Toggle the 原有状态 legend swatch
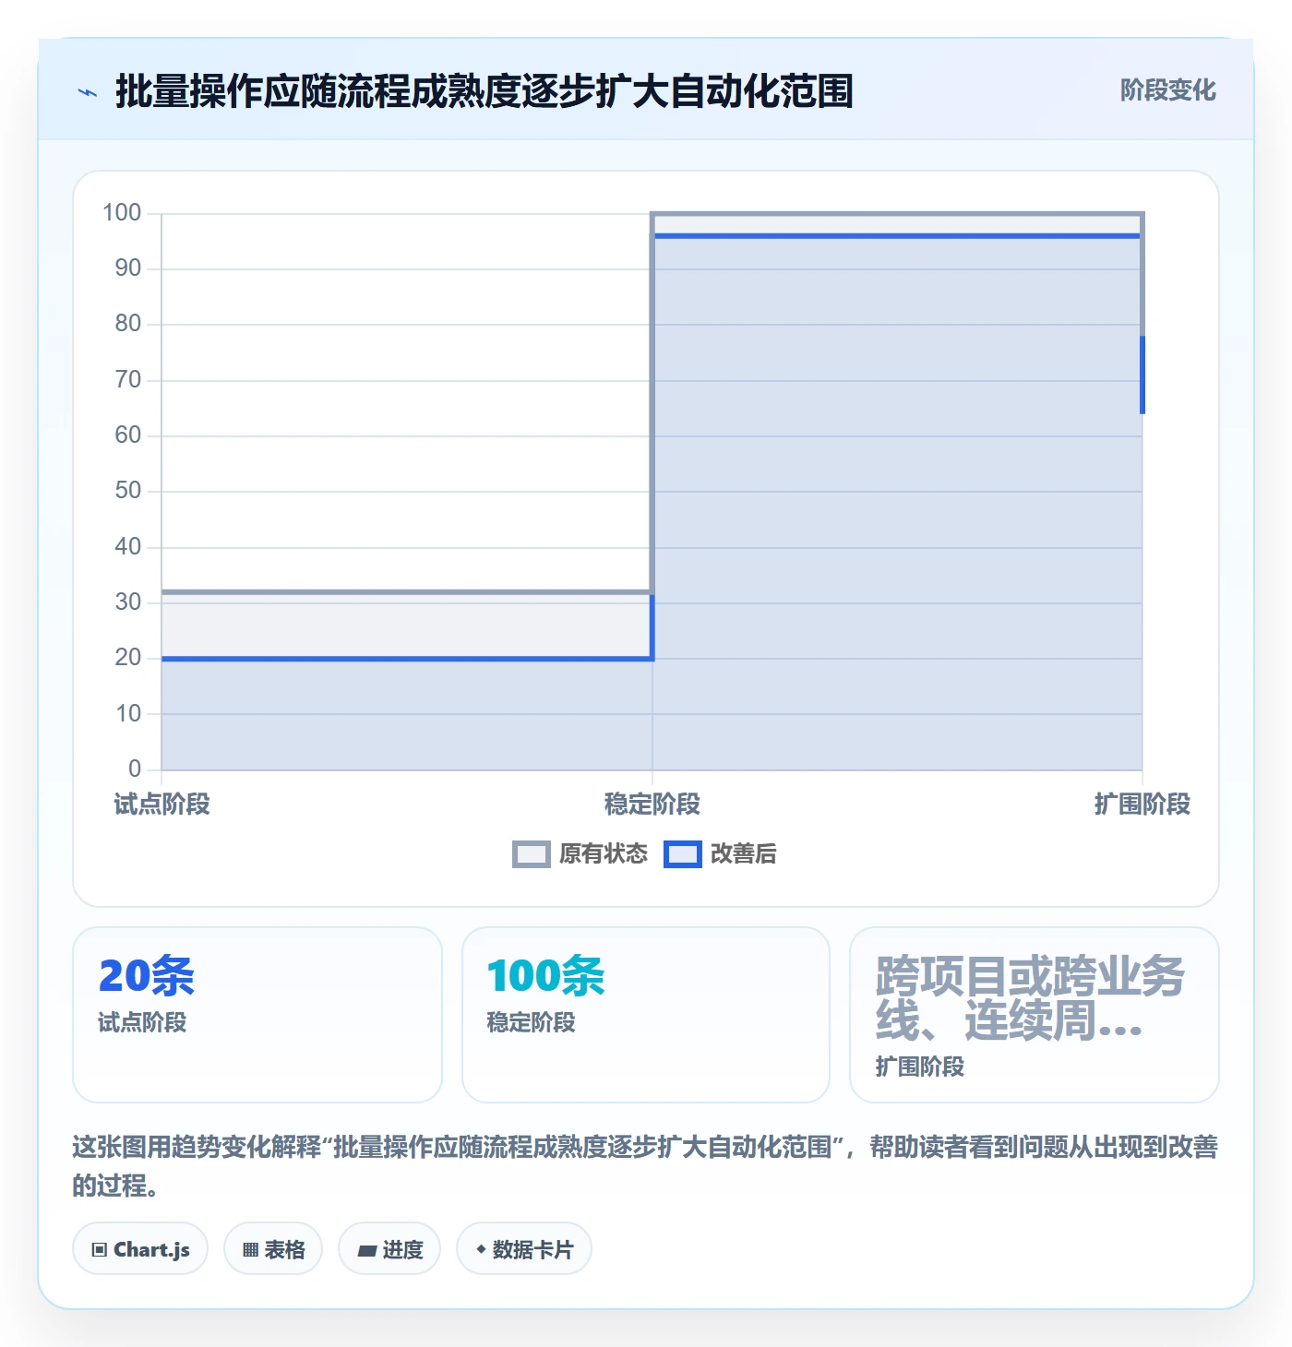The height and width of the screenshot is (1347, 1292). (x=532, y=854)
